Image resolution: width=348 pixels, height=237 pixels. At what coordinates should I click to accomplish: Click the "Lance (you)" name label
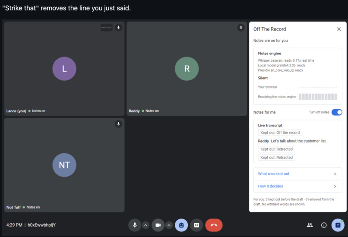[16, 111]
